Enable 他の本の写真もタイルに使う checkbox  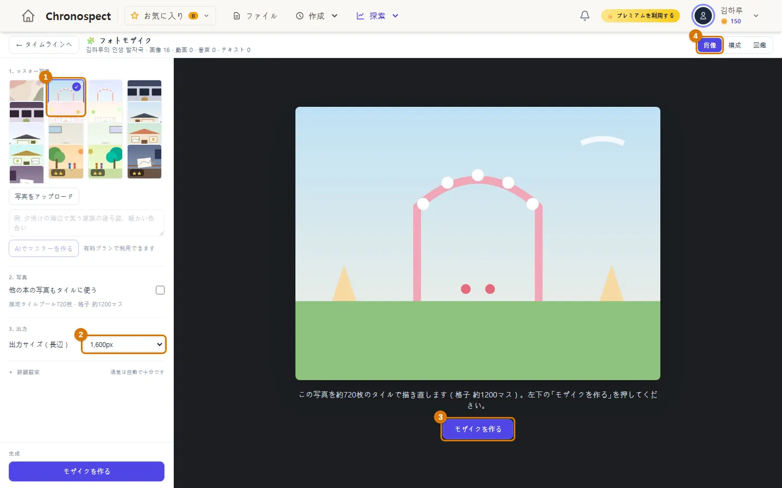click(160, 290)
